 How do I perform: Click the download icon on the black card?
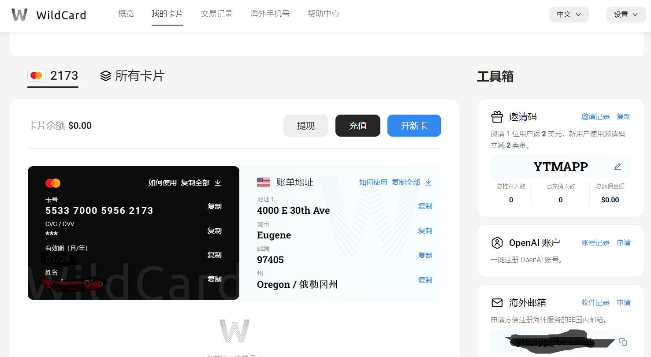click(218, 183)
